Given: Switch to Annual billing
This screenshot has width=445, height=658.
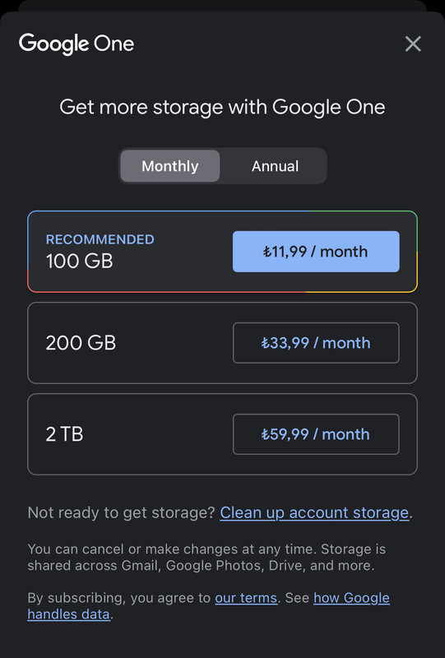Looking at the screenshot, I should 275,166.
